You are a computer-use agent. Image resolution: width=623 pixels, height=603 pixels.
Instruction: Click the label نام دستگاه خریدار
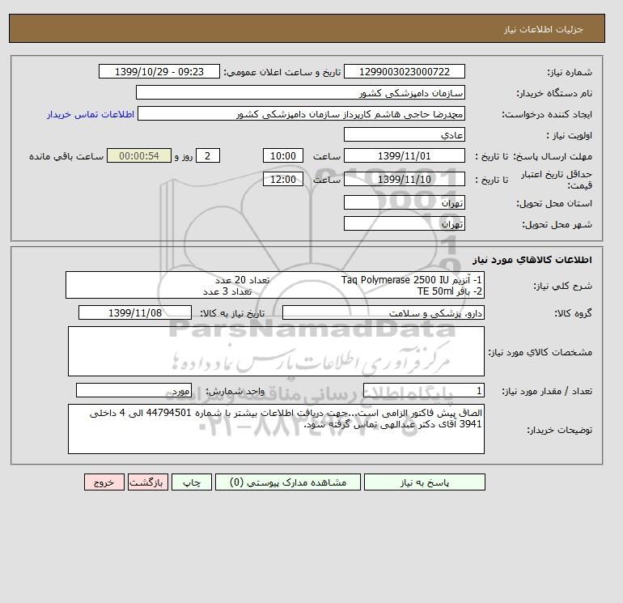(554, 93)
